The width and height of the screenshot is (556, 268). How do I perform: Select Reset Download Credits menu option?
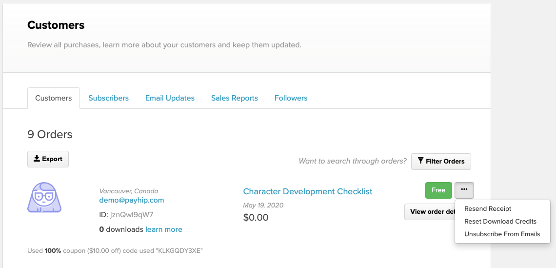click(500, 222)
